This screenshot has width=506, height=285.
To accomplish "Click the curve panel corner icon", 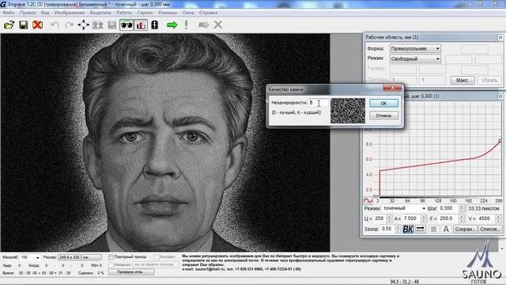I will (500, 97).
